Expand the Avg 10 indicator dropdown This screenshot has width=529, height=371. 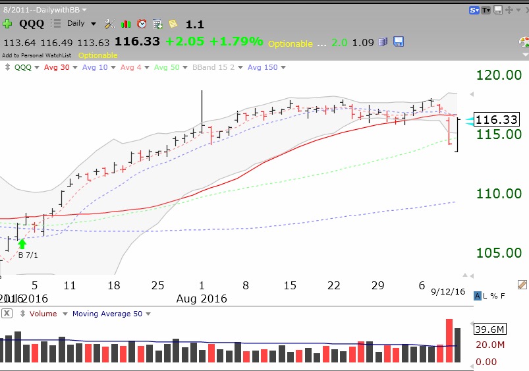pyautogui.click(x=113, y=67)
